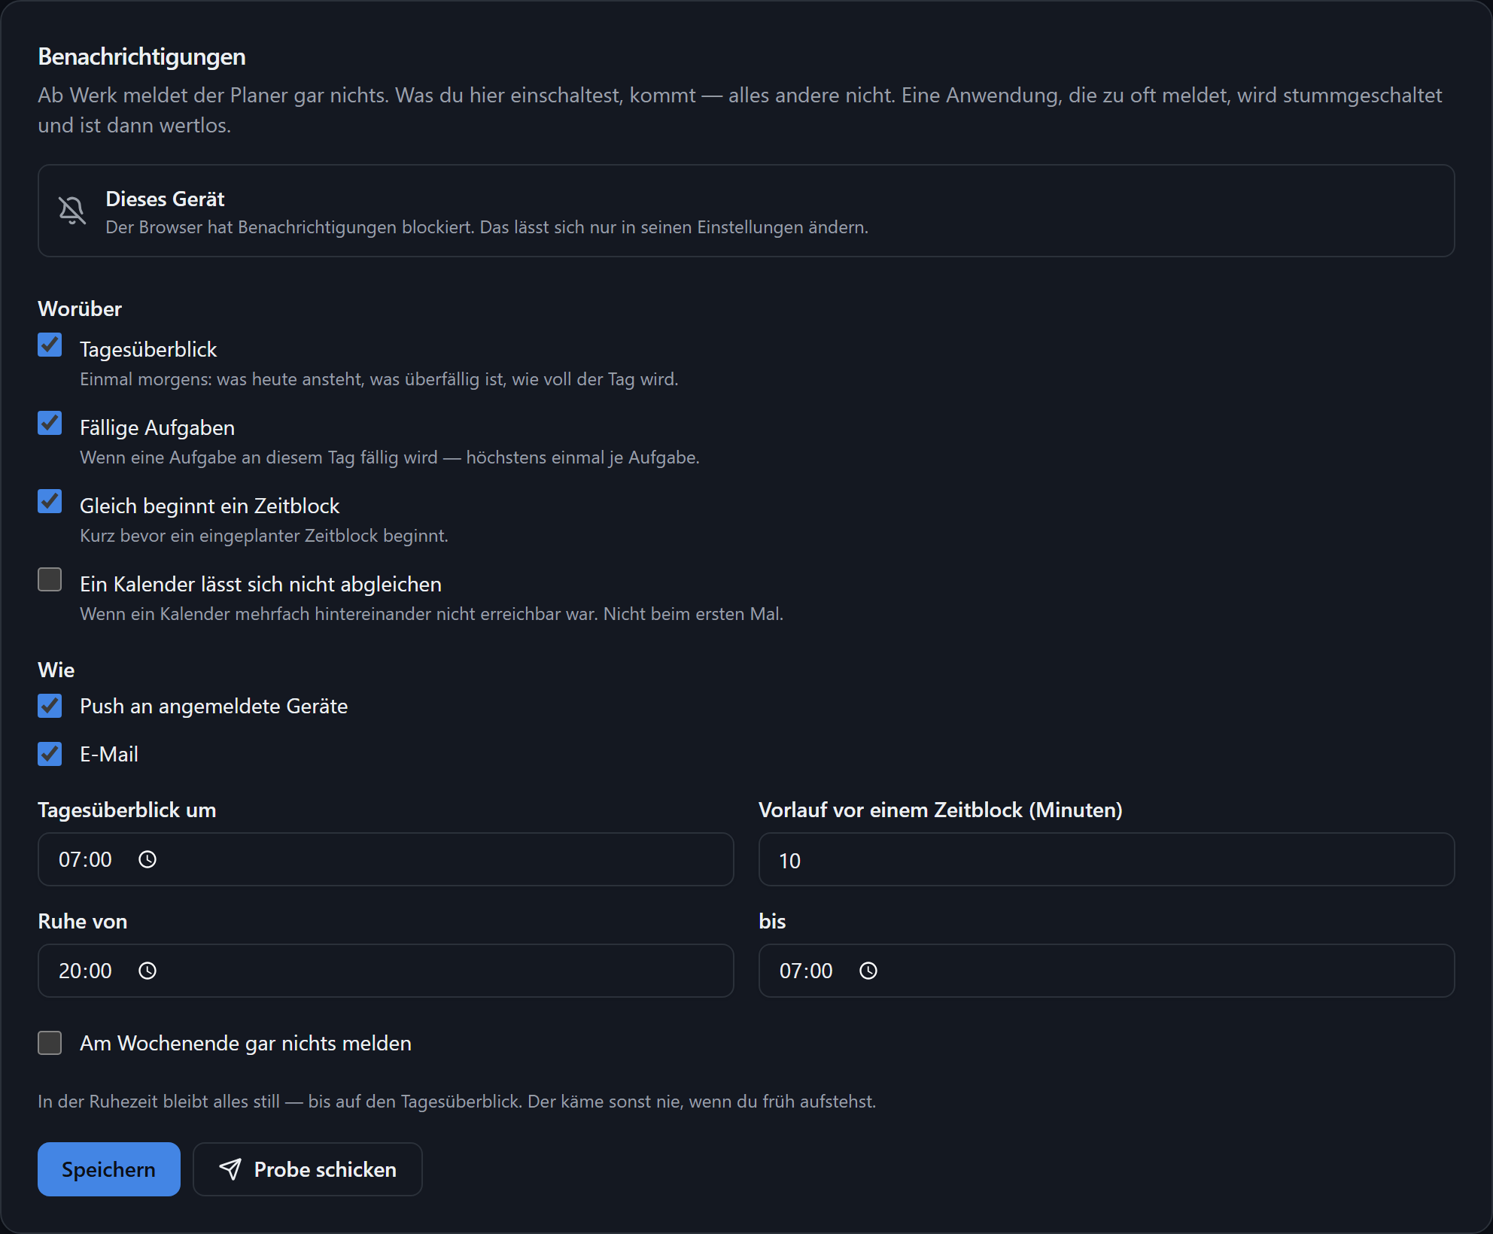Open the clock picker in Ruhe von field
This screenshot has width=1493, height=1234.
click(x=147, y=971)
